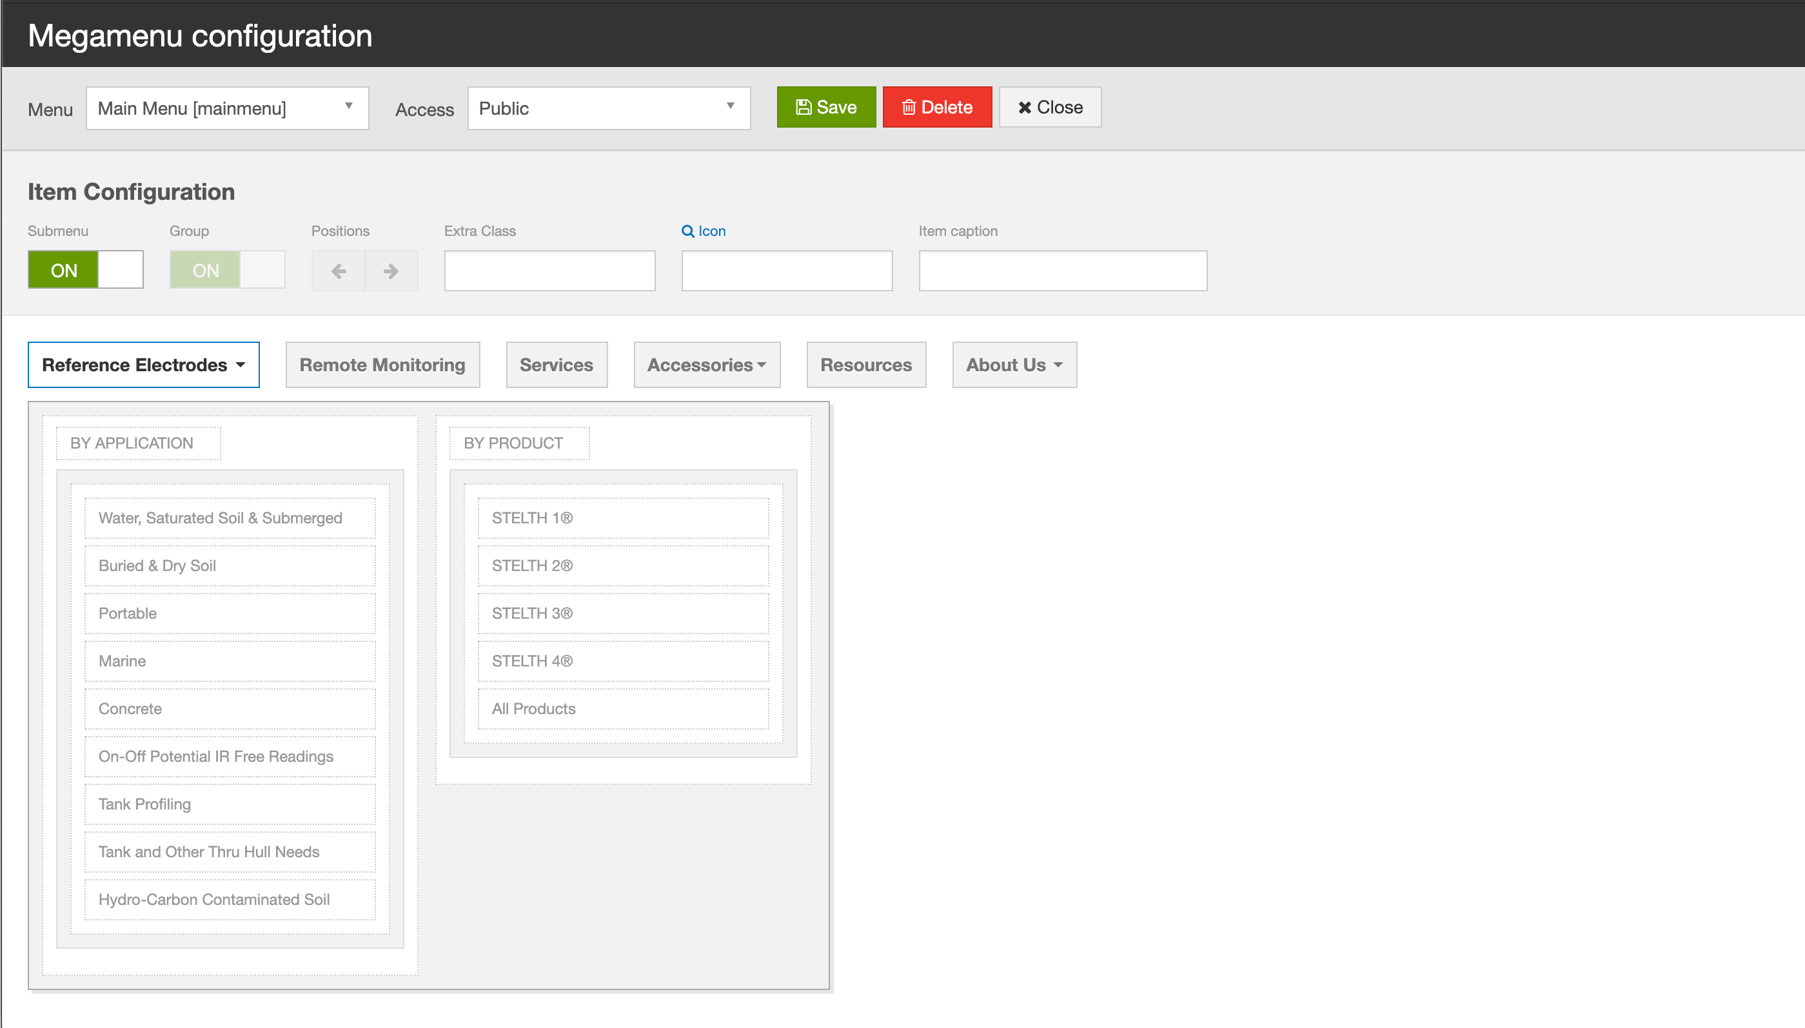Expand the Reference Electrodes menu item
This screenshot has width=1805, height=1028.
(143, 365)
